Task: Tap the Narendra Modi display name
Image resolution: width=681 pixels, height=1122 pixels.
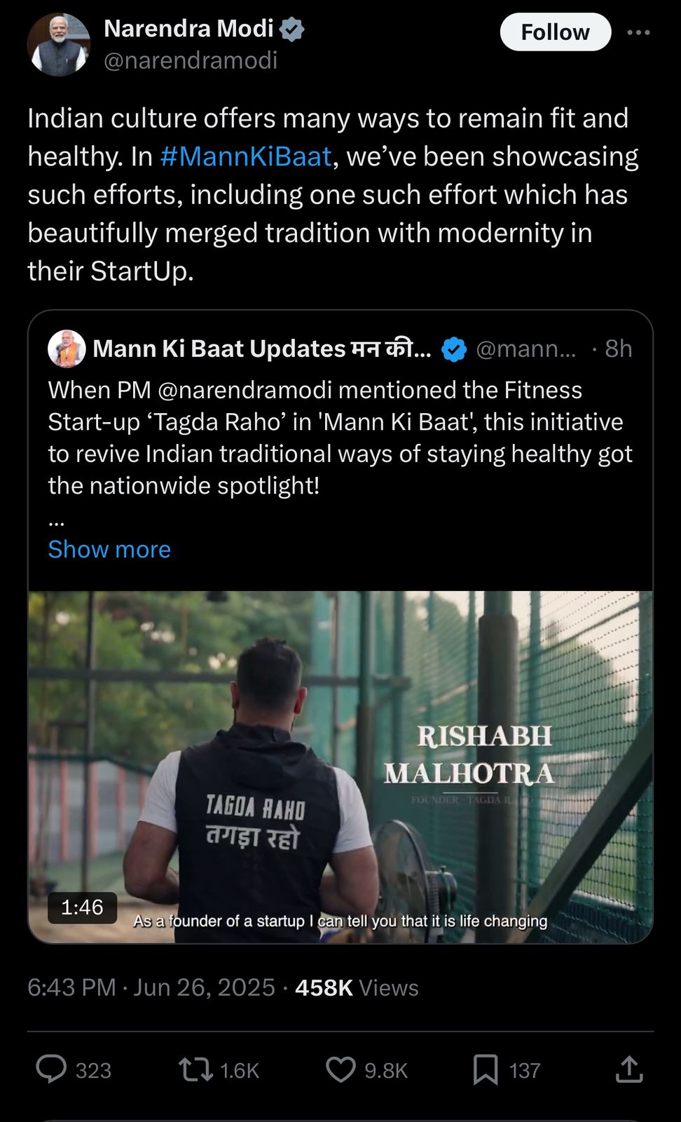Action: pyautogui.click(x=188, y=29)
